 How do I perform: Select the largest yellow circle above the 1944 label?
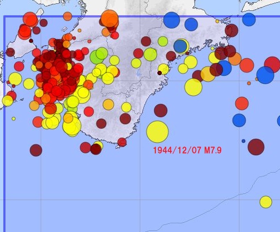[x=157, y=132]
